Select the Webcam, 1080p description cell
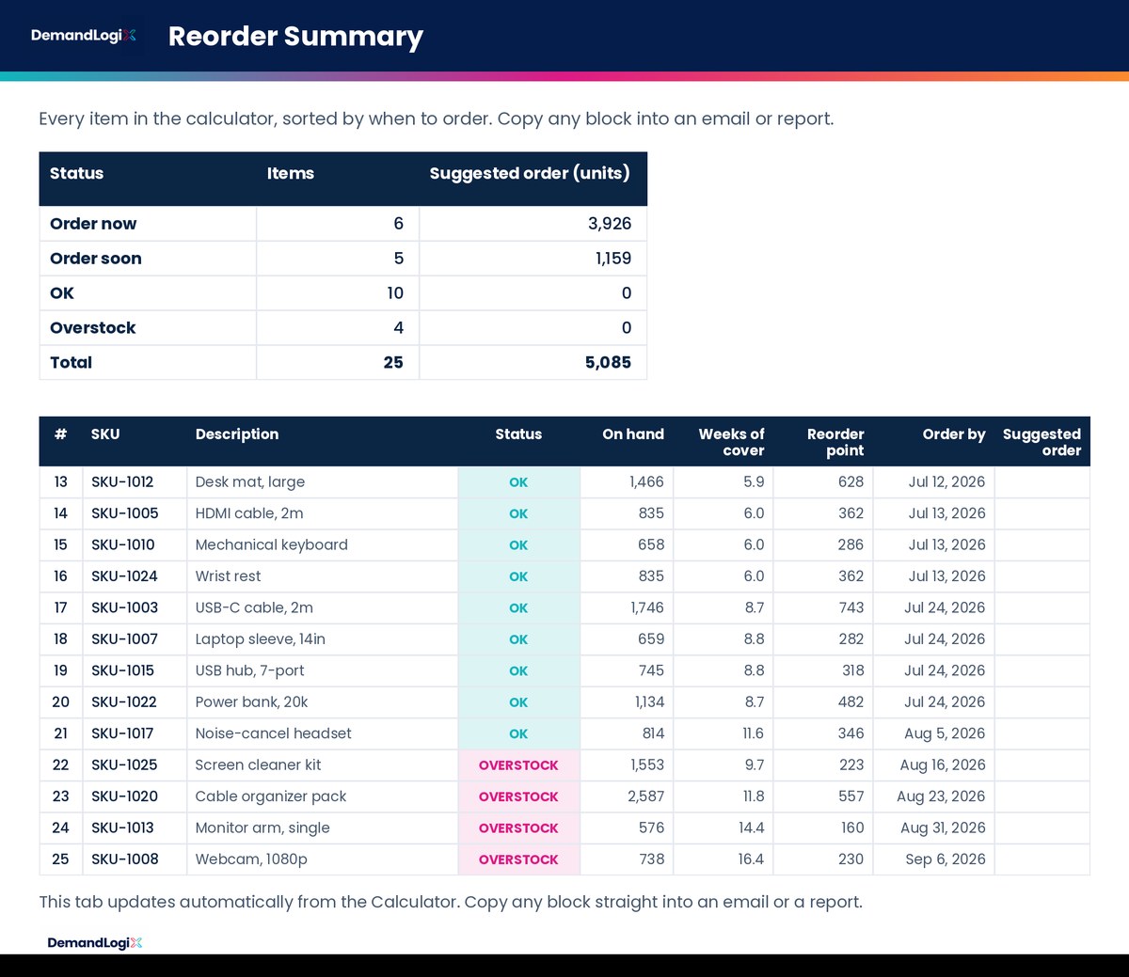Image resolution: width=1129 pixels, height=977 pixels. (323, 859)
